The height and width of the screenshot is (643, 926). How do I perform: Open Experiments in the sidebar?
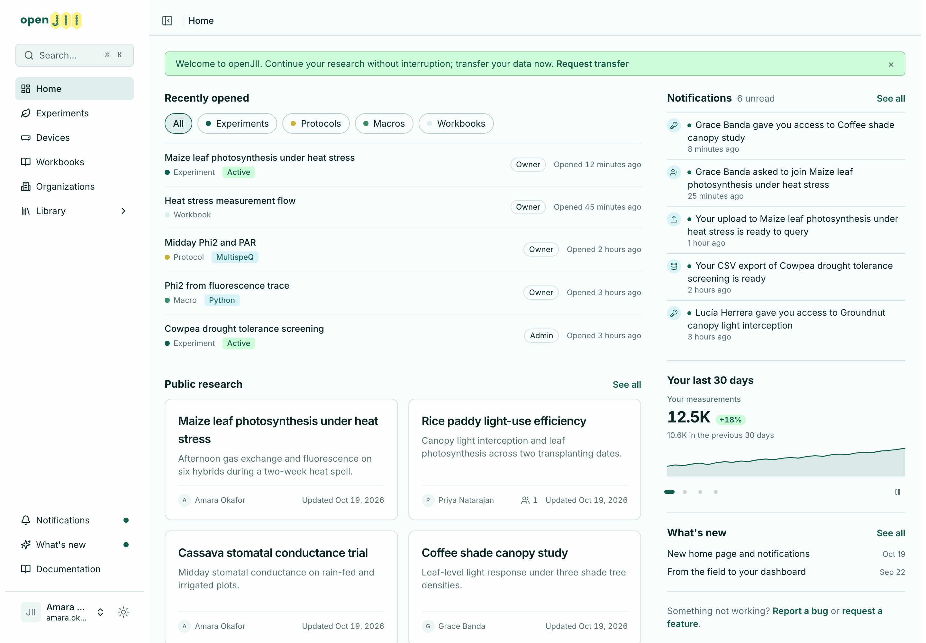pyautogui.click(x=75, y=113)
